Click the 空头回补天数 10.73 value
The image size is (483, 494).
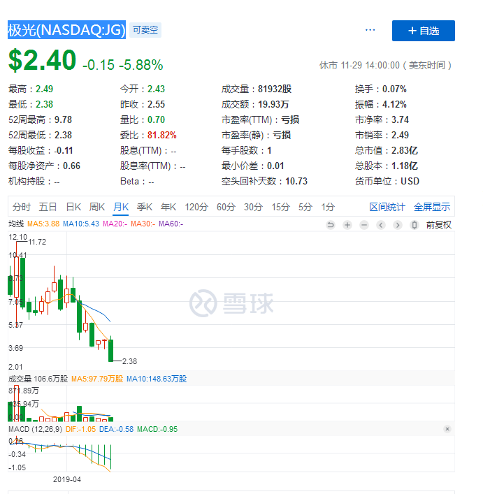(x=296, y=182)
